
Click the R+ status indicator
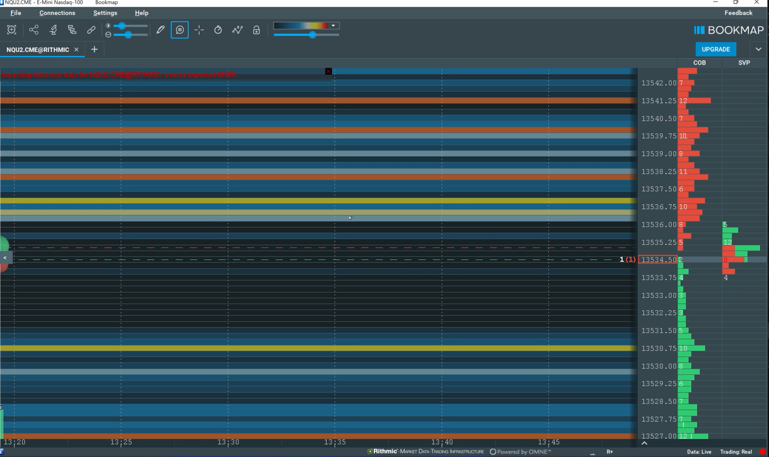click(610, 452)
